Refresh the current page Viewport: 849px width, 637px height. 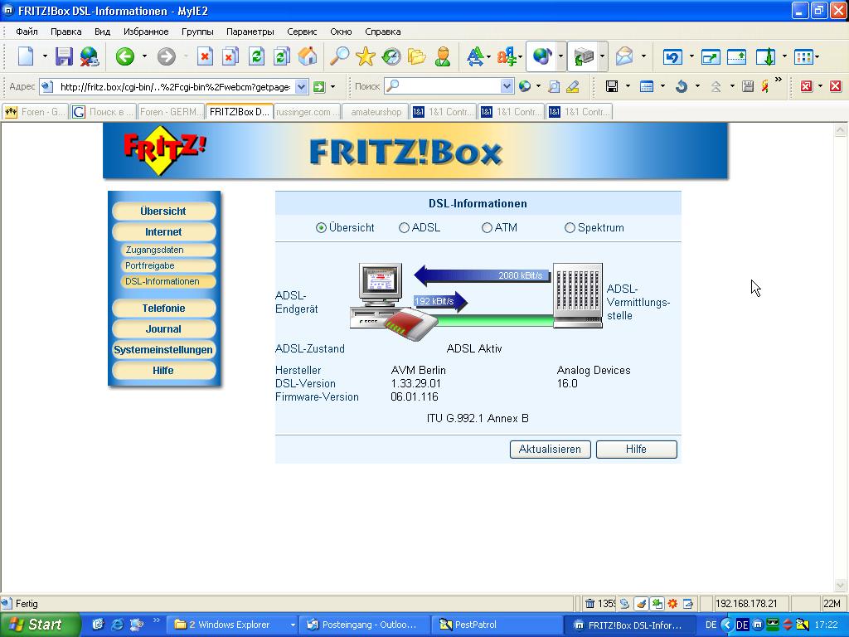(256, 56)
